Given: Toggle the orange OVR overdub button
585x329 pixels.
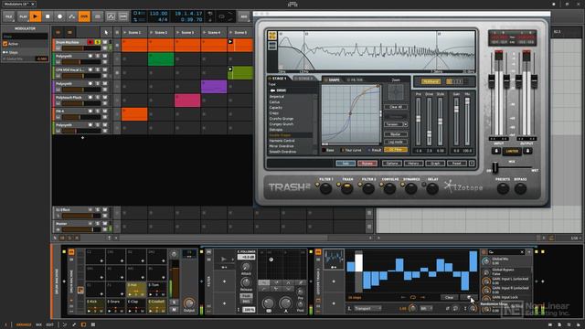Looking at the screenshot, I should tap(84, 16).
